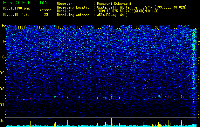Click the 1132 time marker
The height and width of the screenshot is (127, 200).
click(41, 27)
